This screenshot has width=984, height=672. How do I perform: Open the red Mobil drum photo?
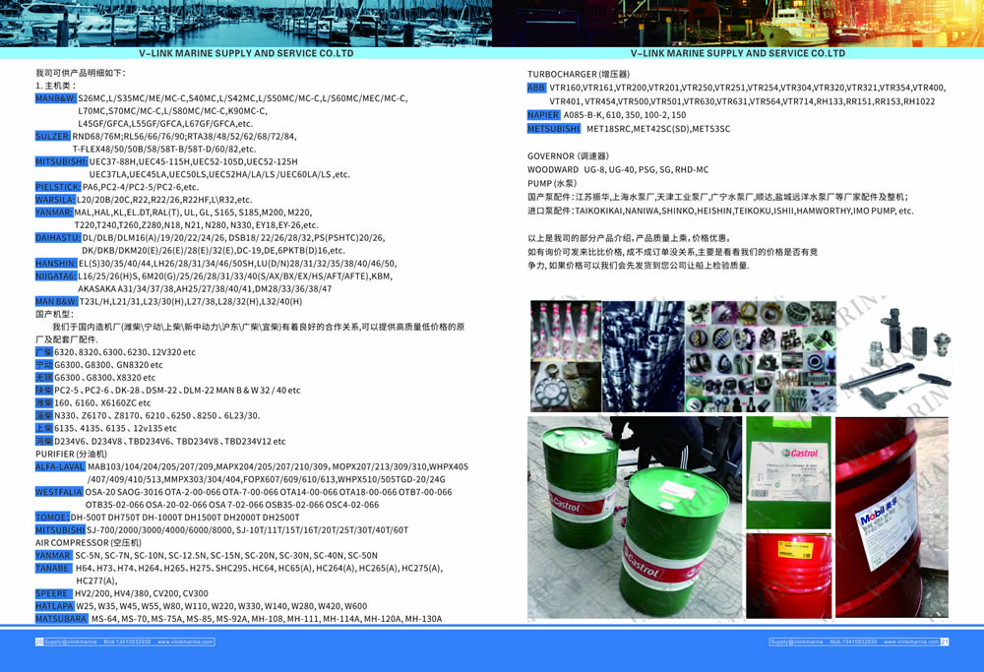[892, 518]
